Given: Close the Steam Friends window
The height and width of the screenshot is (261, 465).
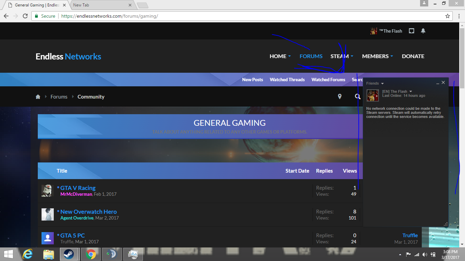Looking at the screenshot, I should (443, 83).
